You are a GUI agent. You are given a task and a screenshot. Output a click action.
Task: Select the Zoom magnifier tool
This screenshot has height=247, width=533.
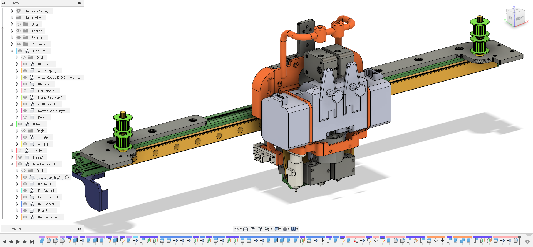(x=260, y=229)
